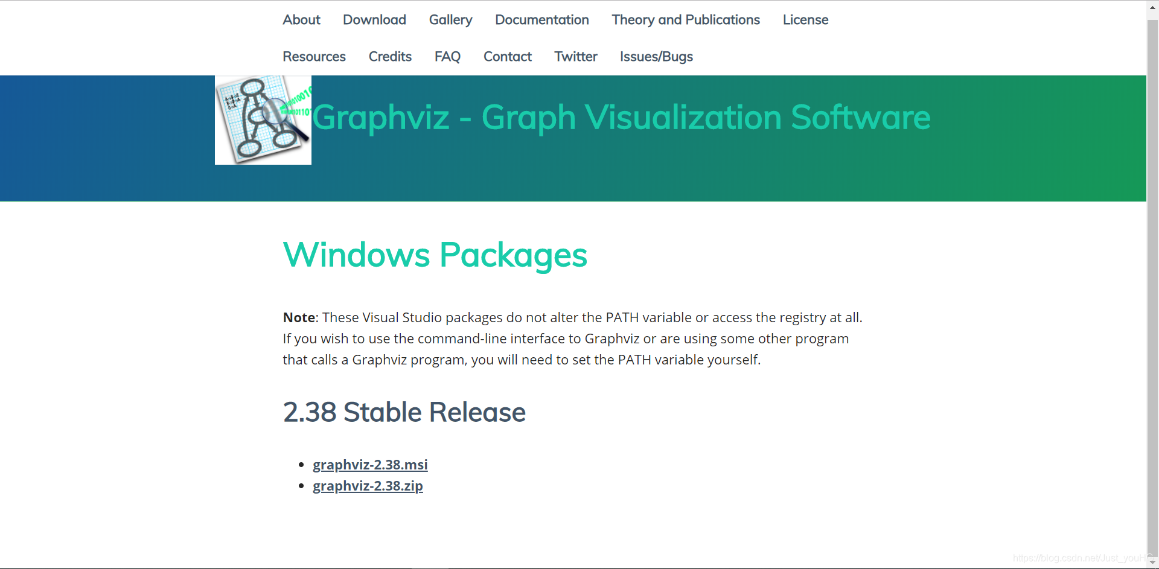Open the Twitter link
Viewport: 1159px width, 569px height.
click(575, 56)
